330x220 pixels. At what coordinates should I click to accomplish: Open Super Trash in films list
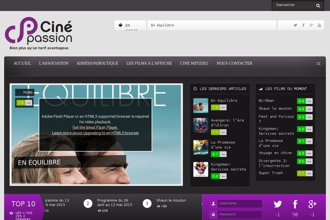coord(271,173)
